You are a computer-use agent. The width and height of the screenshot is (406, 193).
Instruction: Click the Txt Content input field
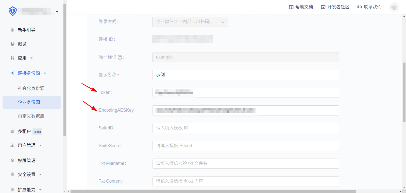246,181
